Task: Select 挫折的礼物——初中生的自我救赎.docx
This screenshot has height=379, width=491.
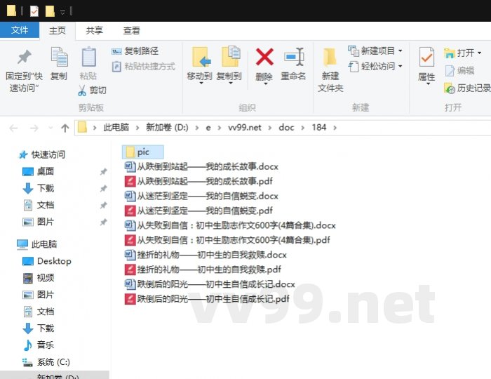Action: (x=206, y=255)
